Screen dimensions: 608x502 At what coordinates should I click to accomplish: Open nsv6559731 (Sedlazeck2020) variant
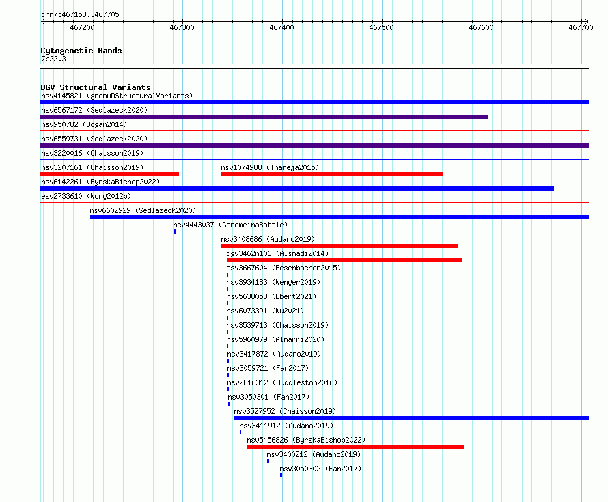click(x=94, y=139)
